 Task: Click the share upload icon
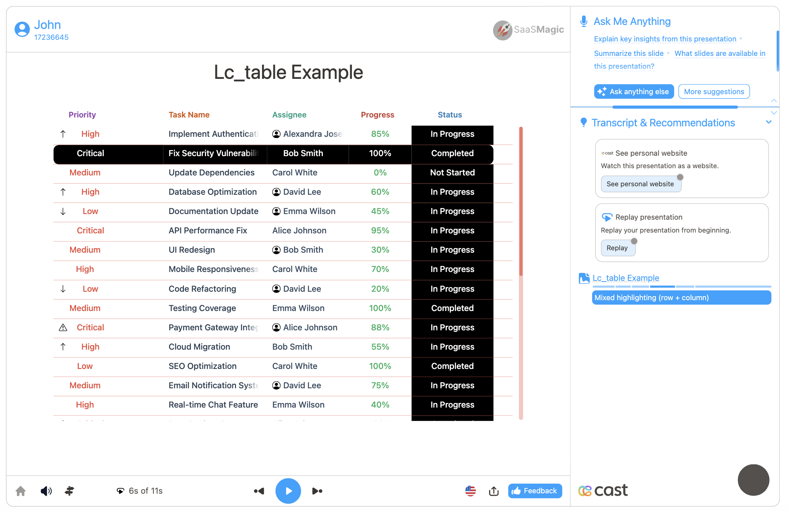point(494,491)
